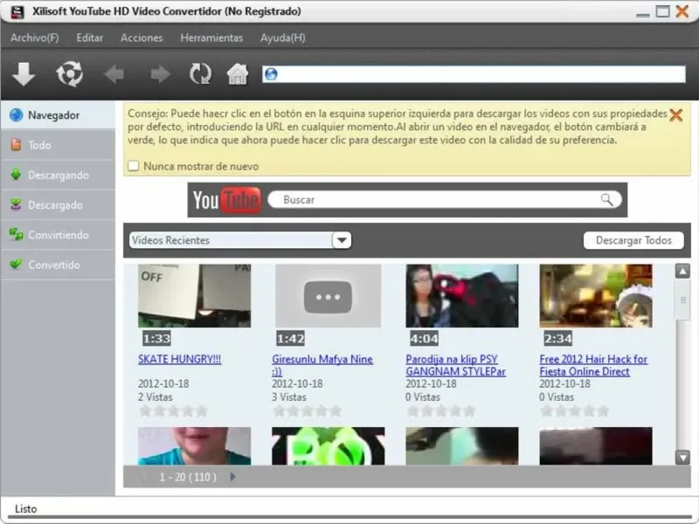Go to the home page
Viewport: 699px width, 524px height.
coord(238,74)
